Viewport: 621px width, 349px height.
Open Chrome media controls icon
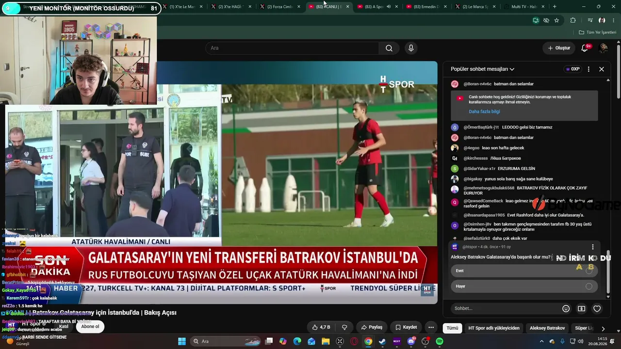tap(590, 20)
